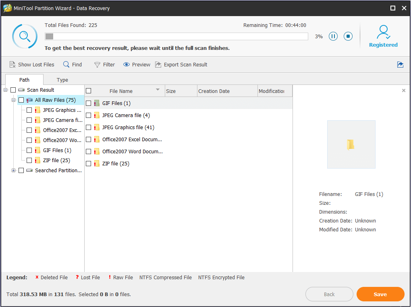Click the Save button
This screenshot has width=411, height=307.
tap(380, 294)
